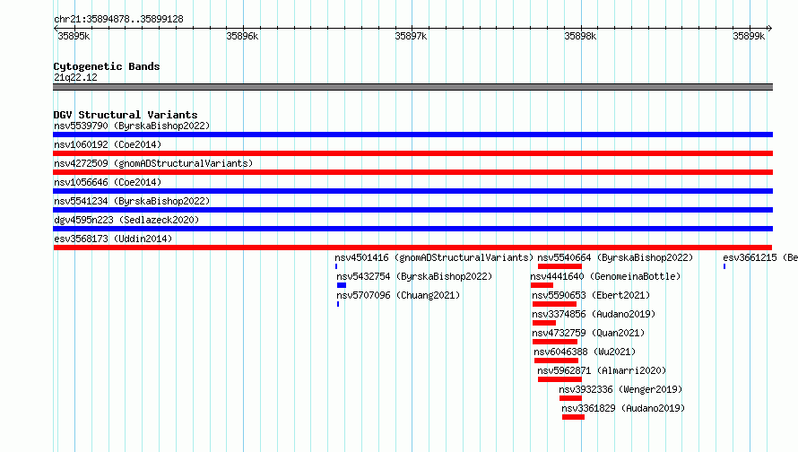Click the 35898k ruler position label
The width and height of the screenshot is (798, 452).
[580, 36]
